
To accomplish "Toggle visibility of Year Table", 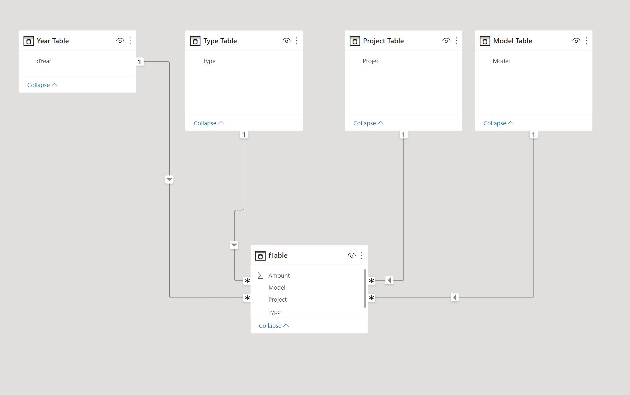I will click(120, 41).
